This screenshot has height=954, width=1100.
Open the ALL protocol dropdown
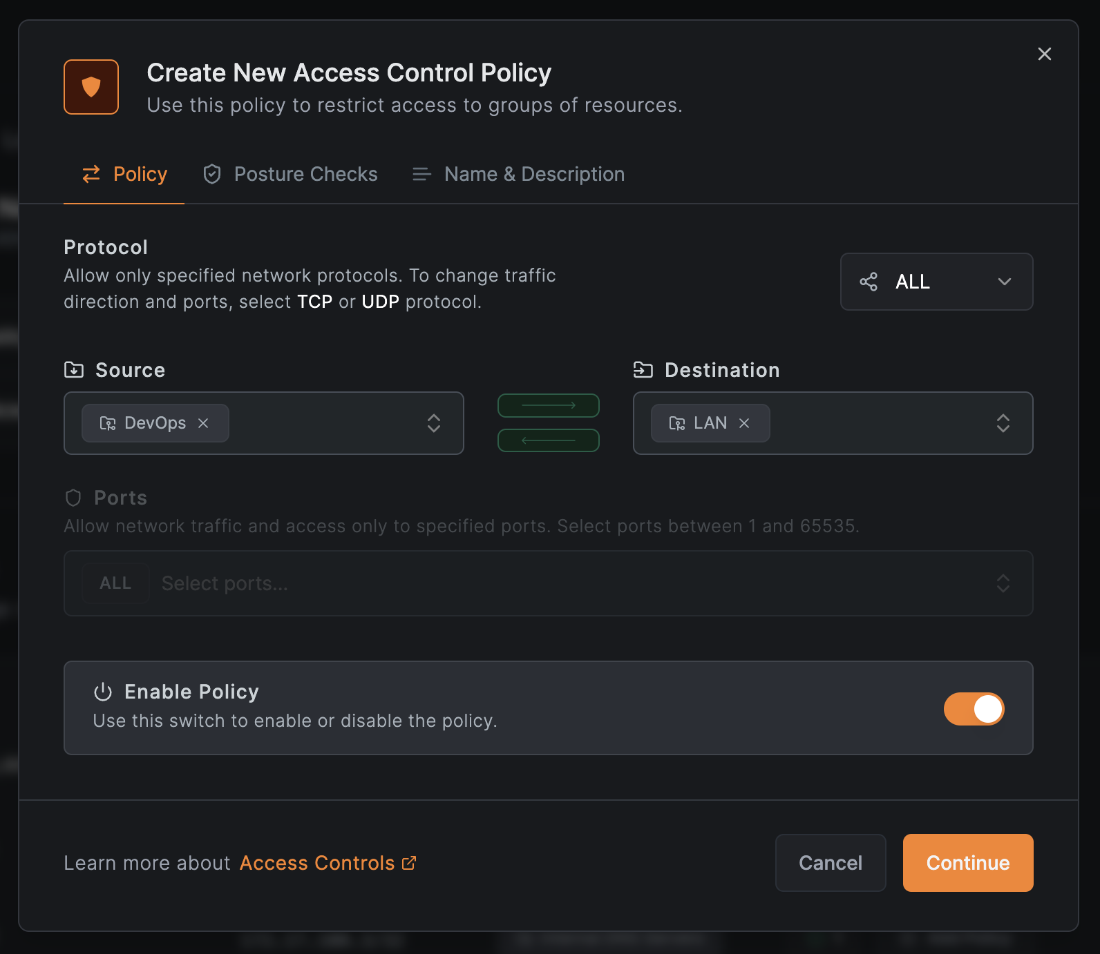coord(936,282)
